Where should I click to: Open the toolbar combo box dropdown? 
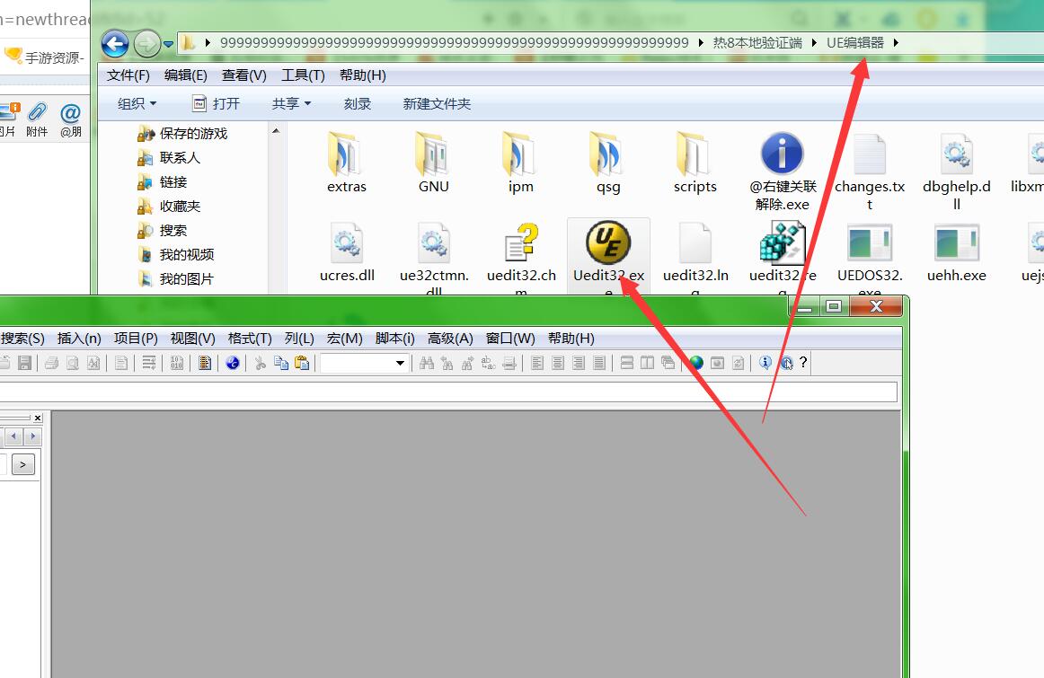(x=400, y=363)
